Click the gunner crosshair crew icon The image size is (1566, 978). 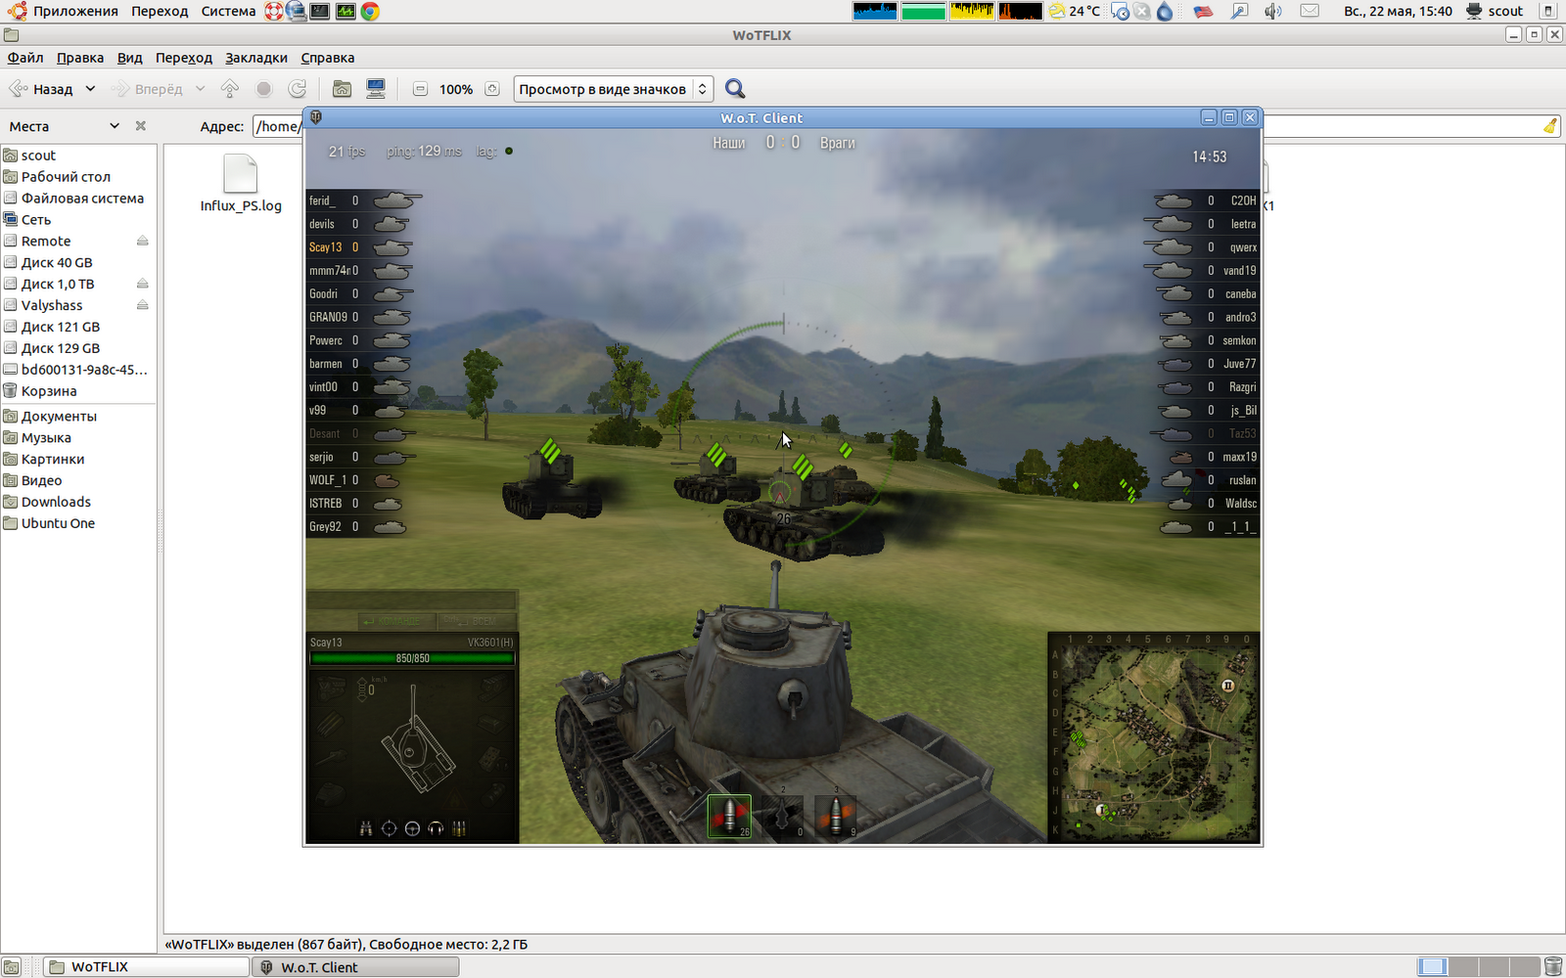389,828
